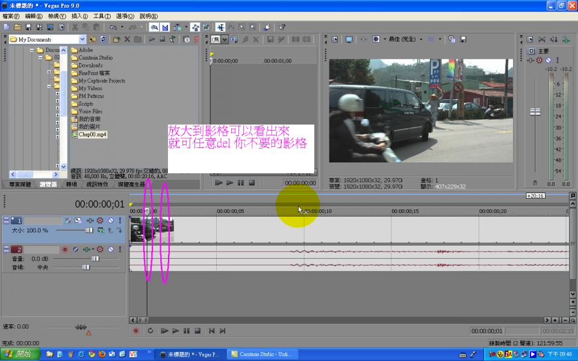The height and width of the screenshot is (361, 578).
Task: Open the My Documents location dropdown
Action: [x=82, y=39]
